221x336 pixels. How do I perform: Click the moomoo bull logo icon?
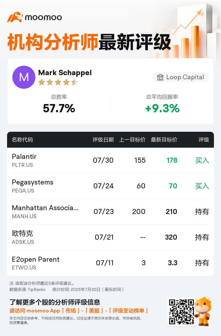coord(15,17)
